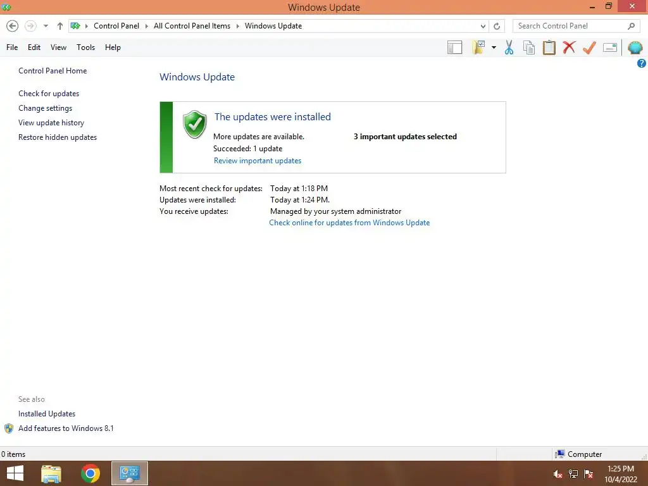Click the Cut scissors icon
The height and width of the screenshot is (486, 648).
pos(509,47)
